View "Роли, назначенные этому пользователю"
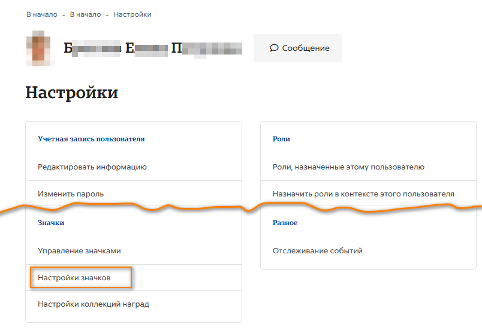 click(x=348, y=167)
